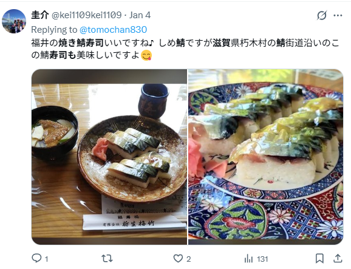Open the three-dot more options menu
This screenshot has height=269, width=351.
point(338,15)
